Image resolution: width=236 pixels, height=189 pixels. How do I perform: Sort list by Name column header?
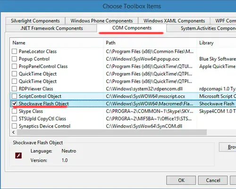[57, 43]
